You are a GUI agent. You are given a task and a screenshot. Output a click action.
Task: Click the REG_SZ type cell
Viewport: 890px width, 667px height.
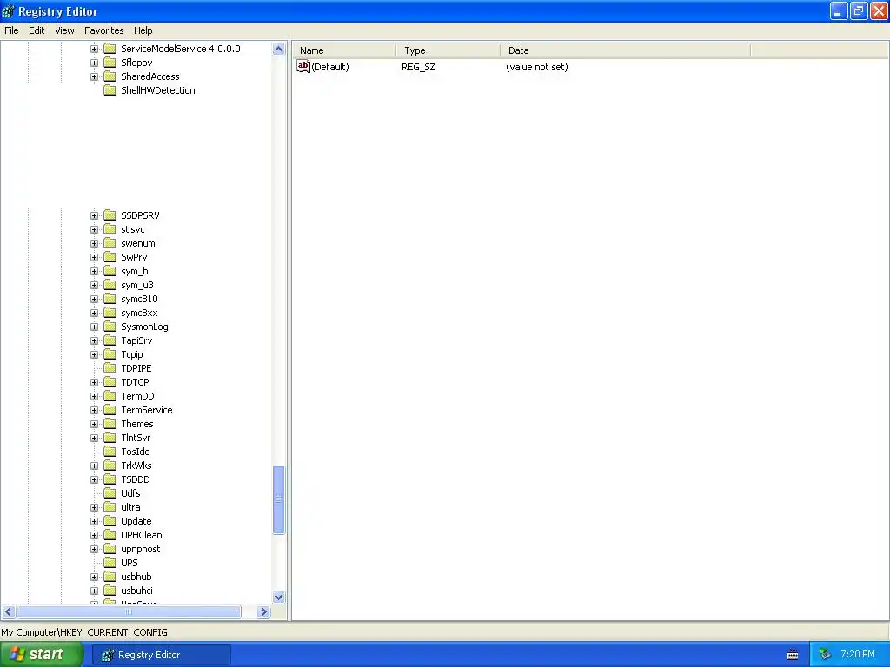click(x=418, y=67)
